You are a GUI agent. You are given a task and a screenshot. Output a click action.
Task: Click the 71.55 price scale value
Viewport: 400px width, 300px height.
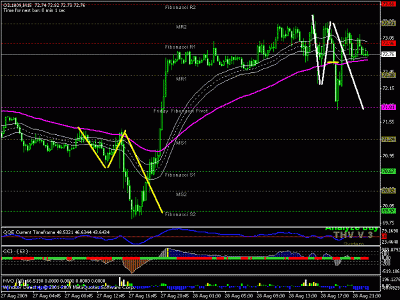coord(388,122)
